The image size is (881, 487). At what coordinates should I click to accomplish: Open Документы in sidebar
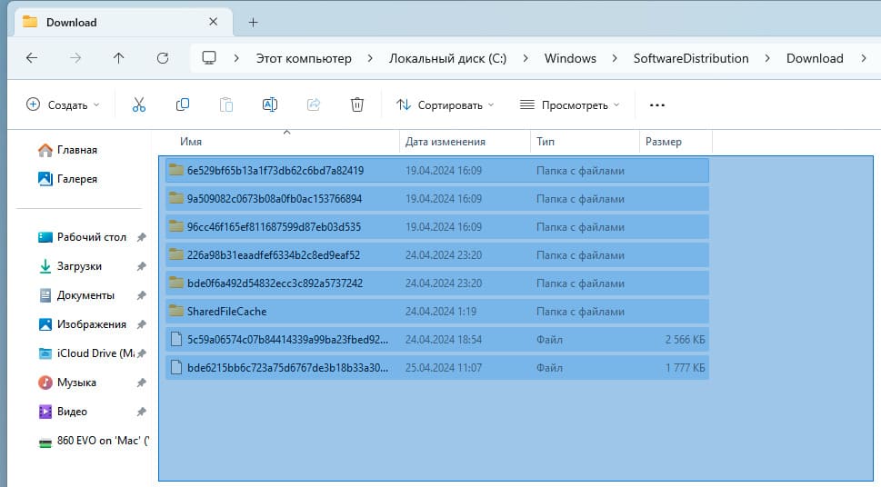point(75,295)
